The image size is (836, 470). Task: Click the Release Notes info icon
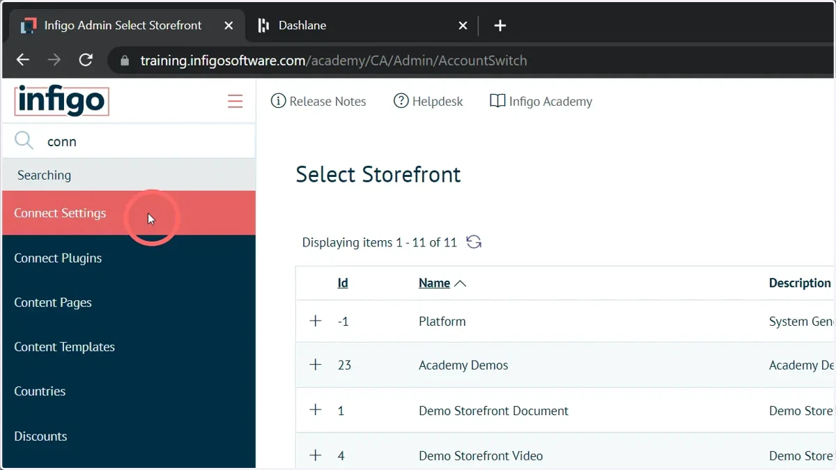[x=278, y=101]
